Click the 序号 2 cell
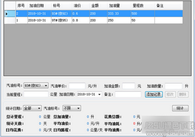The height and width of the screenshot is (137, 195). coord(22,13)
